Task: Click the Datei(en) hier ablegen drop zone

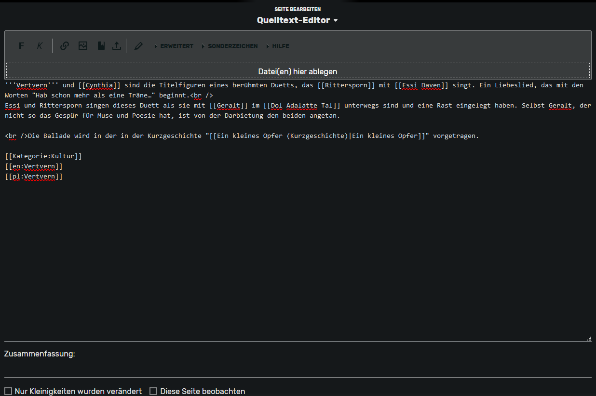Action: point(298,71)
